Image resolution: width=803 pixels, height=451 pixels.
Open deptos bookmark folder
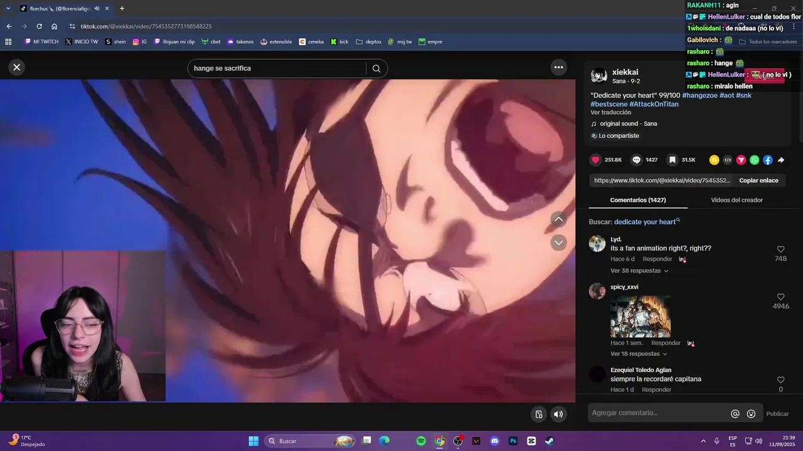coord(369,42)
